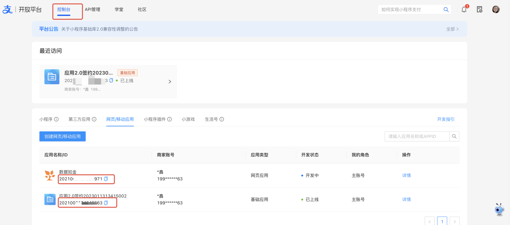Screen dimensions: 510x225
Task: Open the document checklist icon in header
Action: [x=479, y=10]
